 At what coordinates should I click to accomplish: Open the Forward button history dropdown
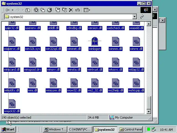tap(23, 10)
